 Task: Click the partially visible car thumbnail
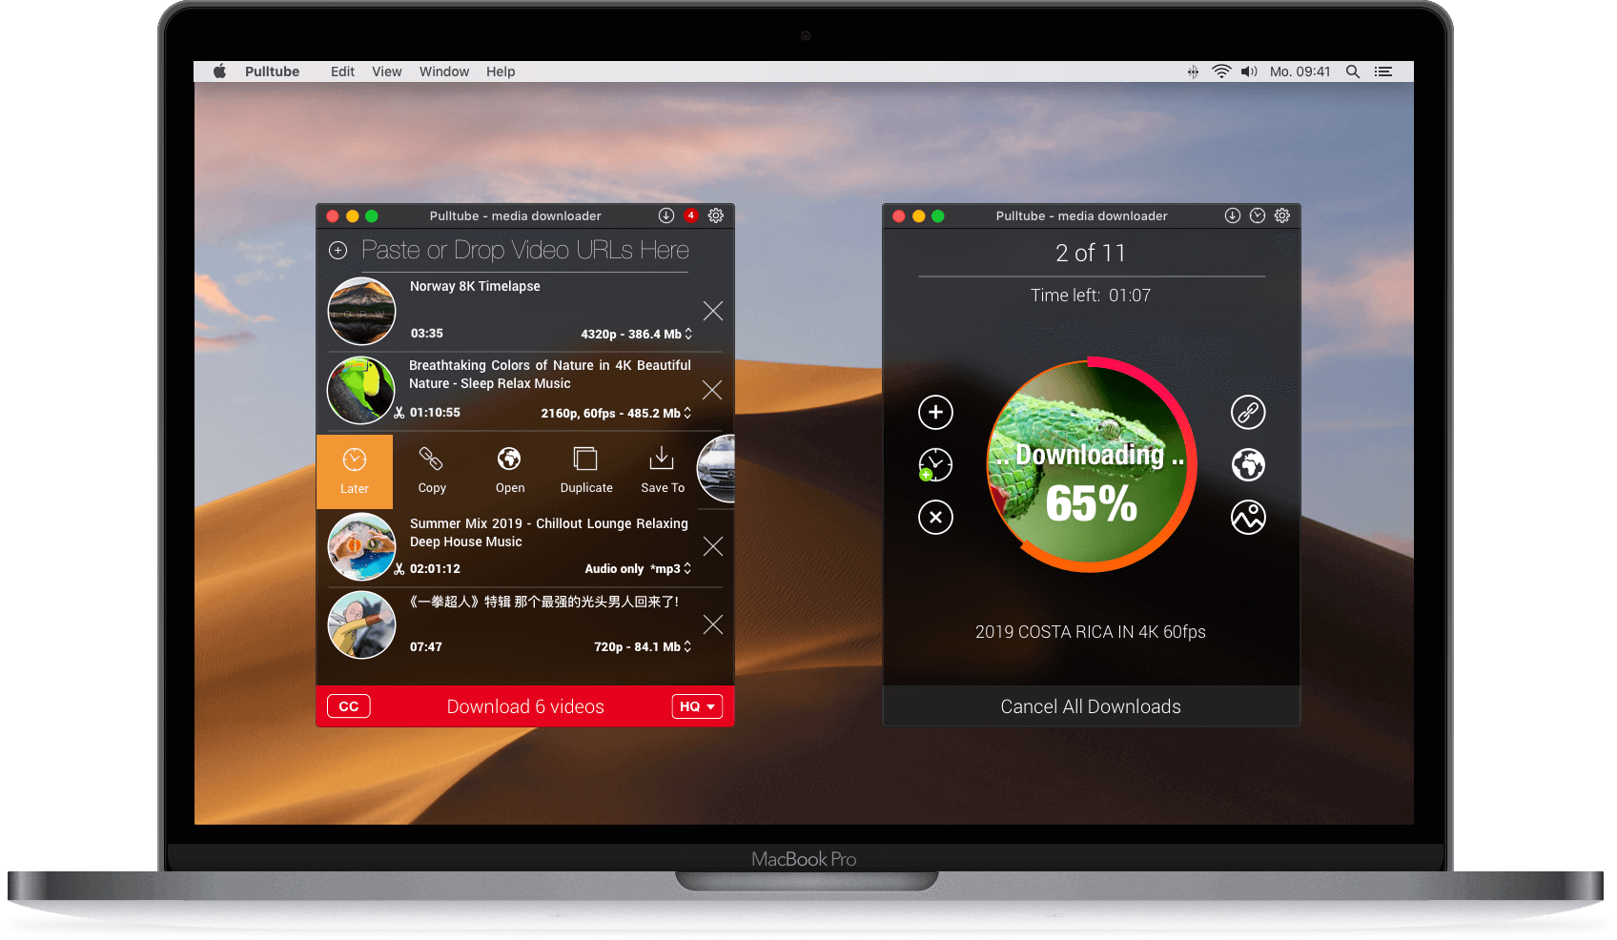coord(717,468)
